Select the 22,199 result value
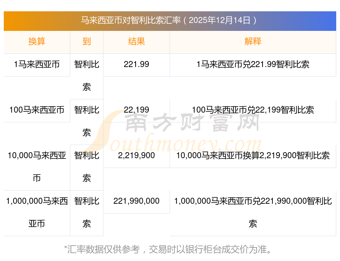This screenshot has height=261, width=340. point(136,110)
